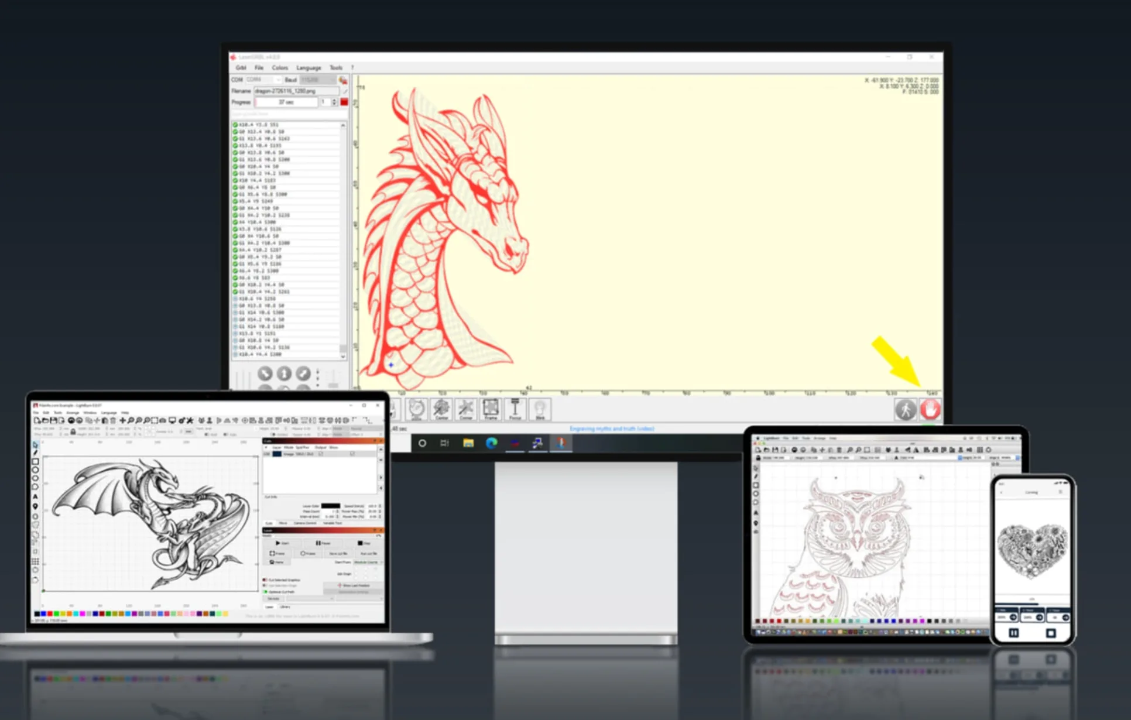Open File Explorer from the Windows taskbar
The width and height of the screenshot is (1131, 720).
click(x=468, y=443)
